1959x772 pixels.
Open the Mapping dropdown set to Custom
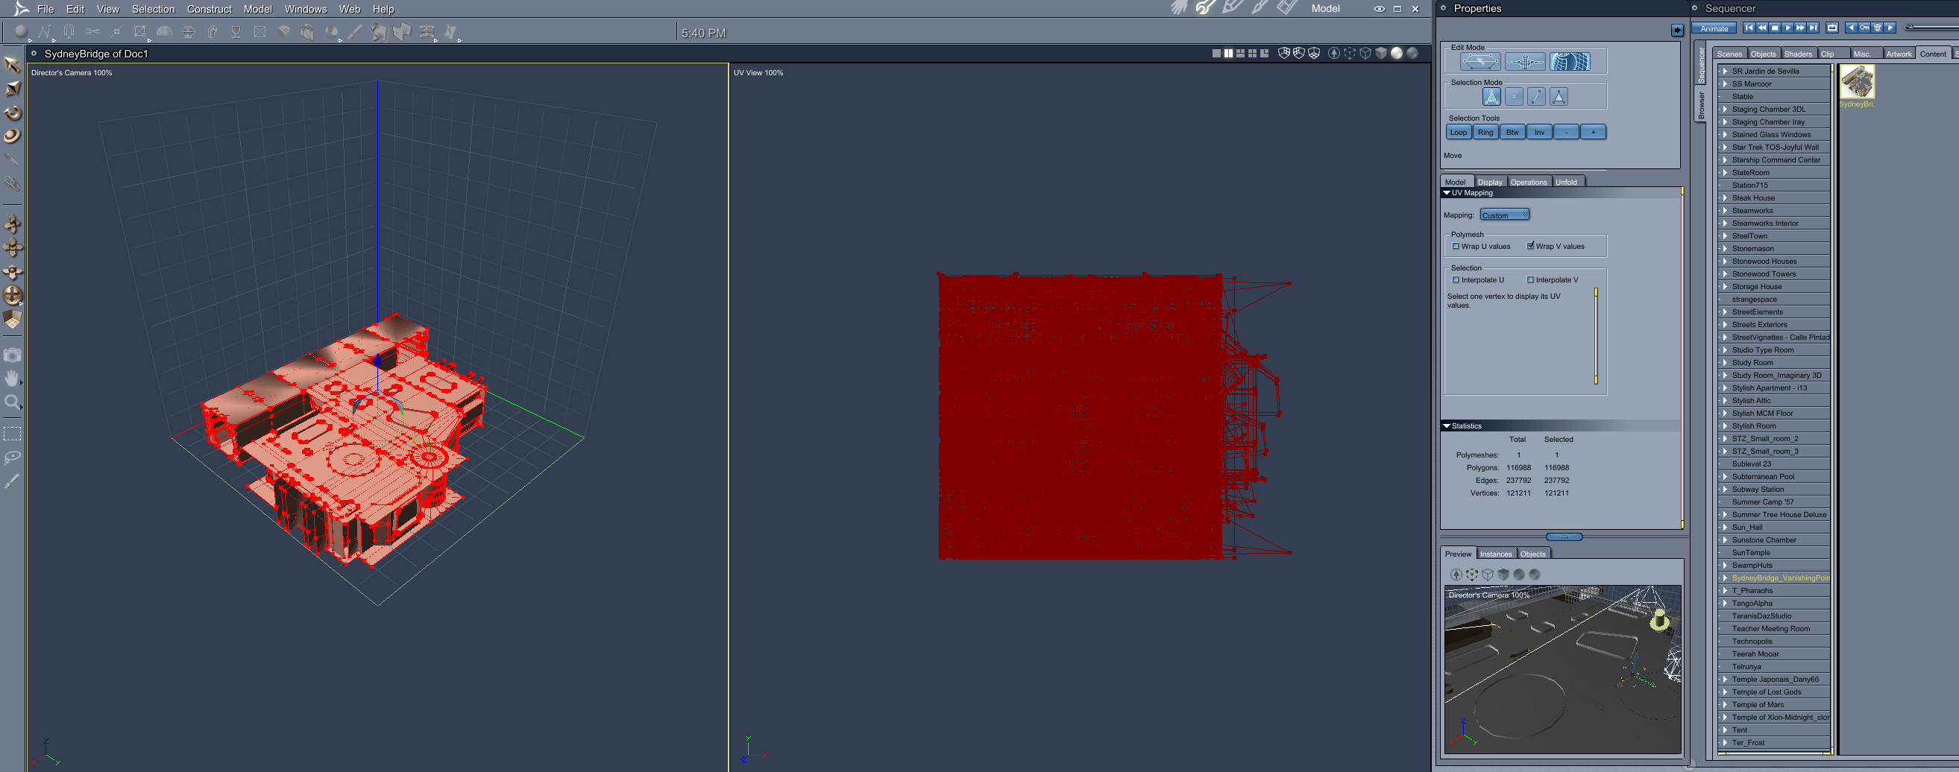click(1504, 215)
